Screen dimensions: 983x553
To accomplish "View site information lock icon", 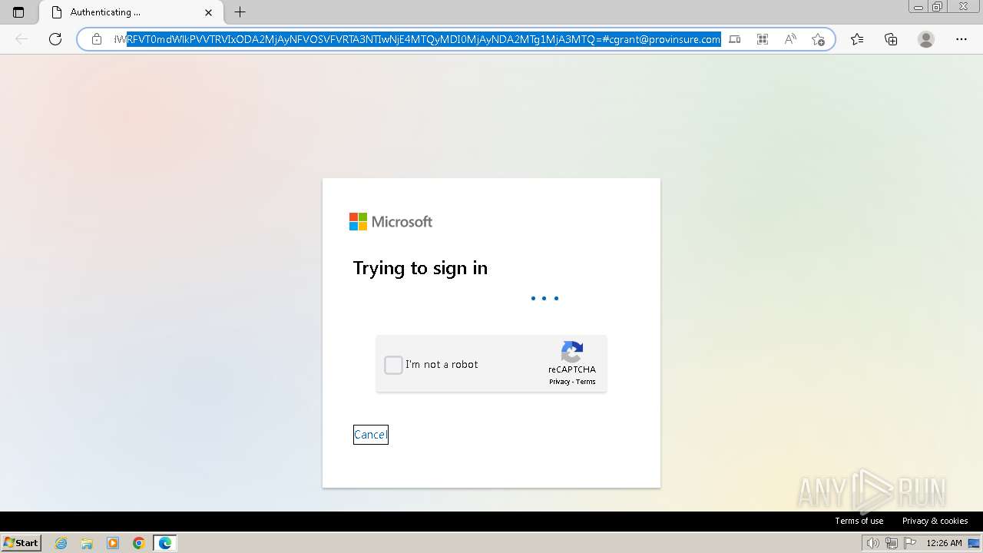I will (x=97, y=39).
